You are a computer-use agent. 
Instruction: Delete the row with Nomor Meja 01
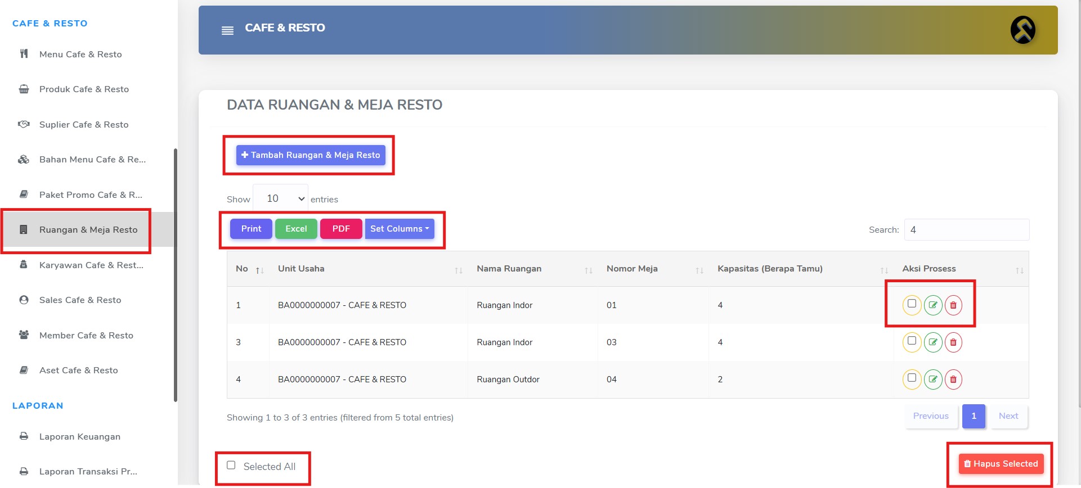tap(953, 305)
